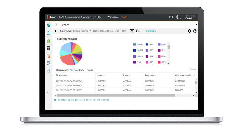This screenshot has width=244, height=130.
Task: Open the settings gear in SQL Errors panel
Action: tap(190, 31)
